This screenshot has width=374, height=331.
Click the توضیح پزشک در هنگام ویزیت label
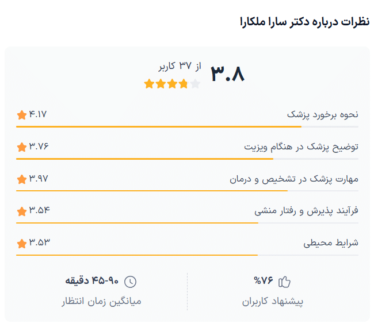click(x=301, y=147)
